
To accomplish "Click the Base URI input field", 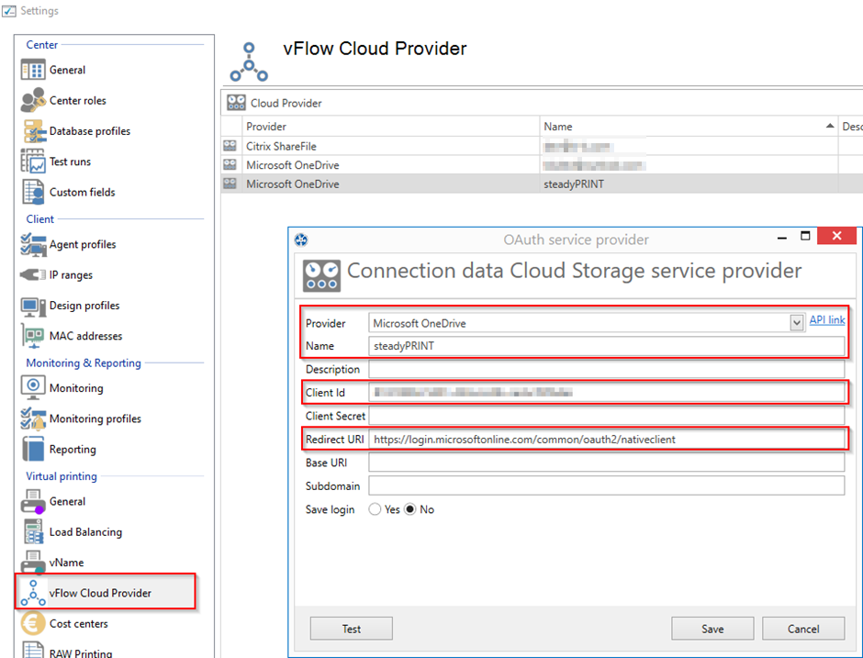I will (x=607, y=463).
